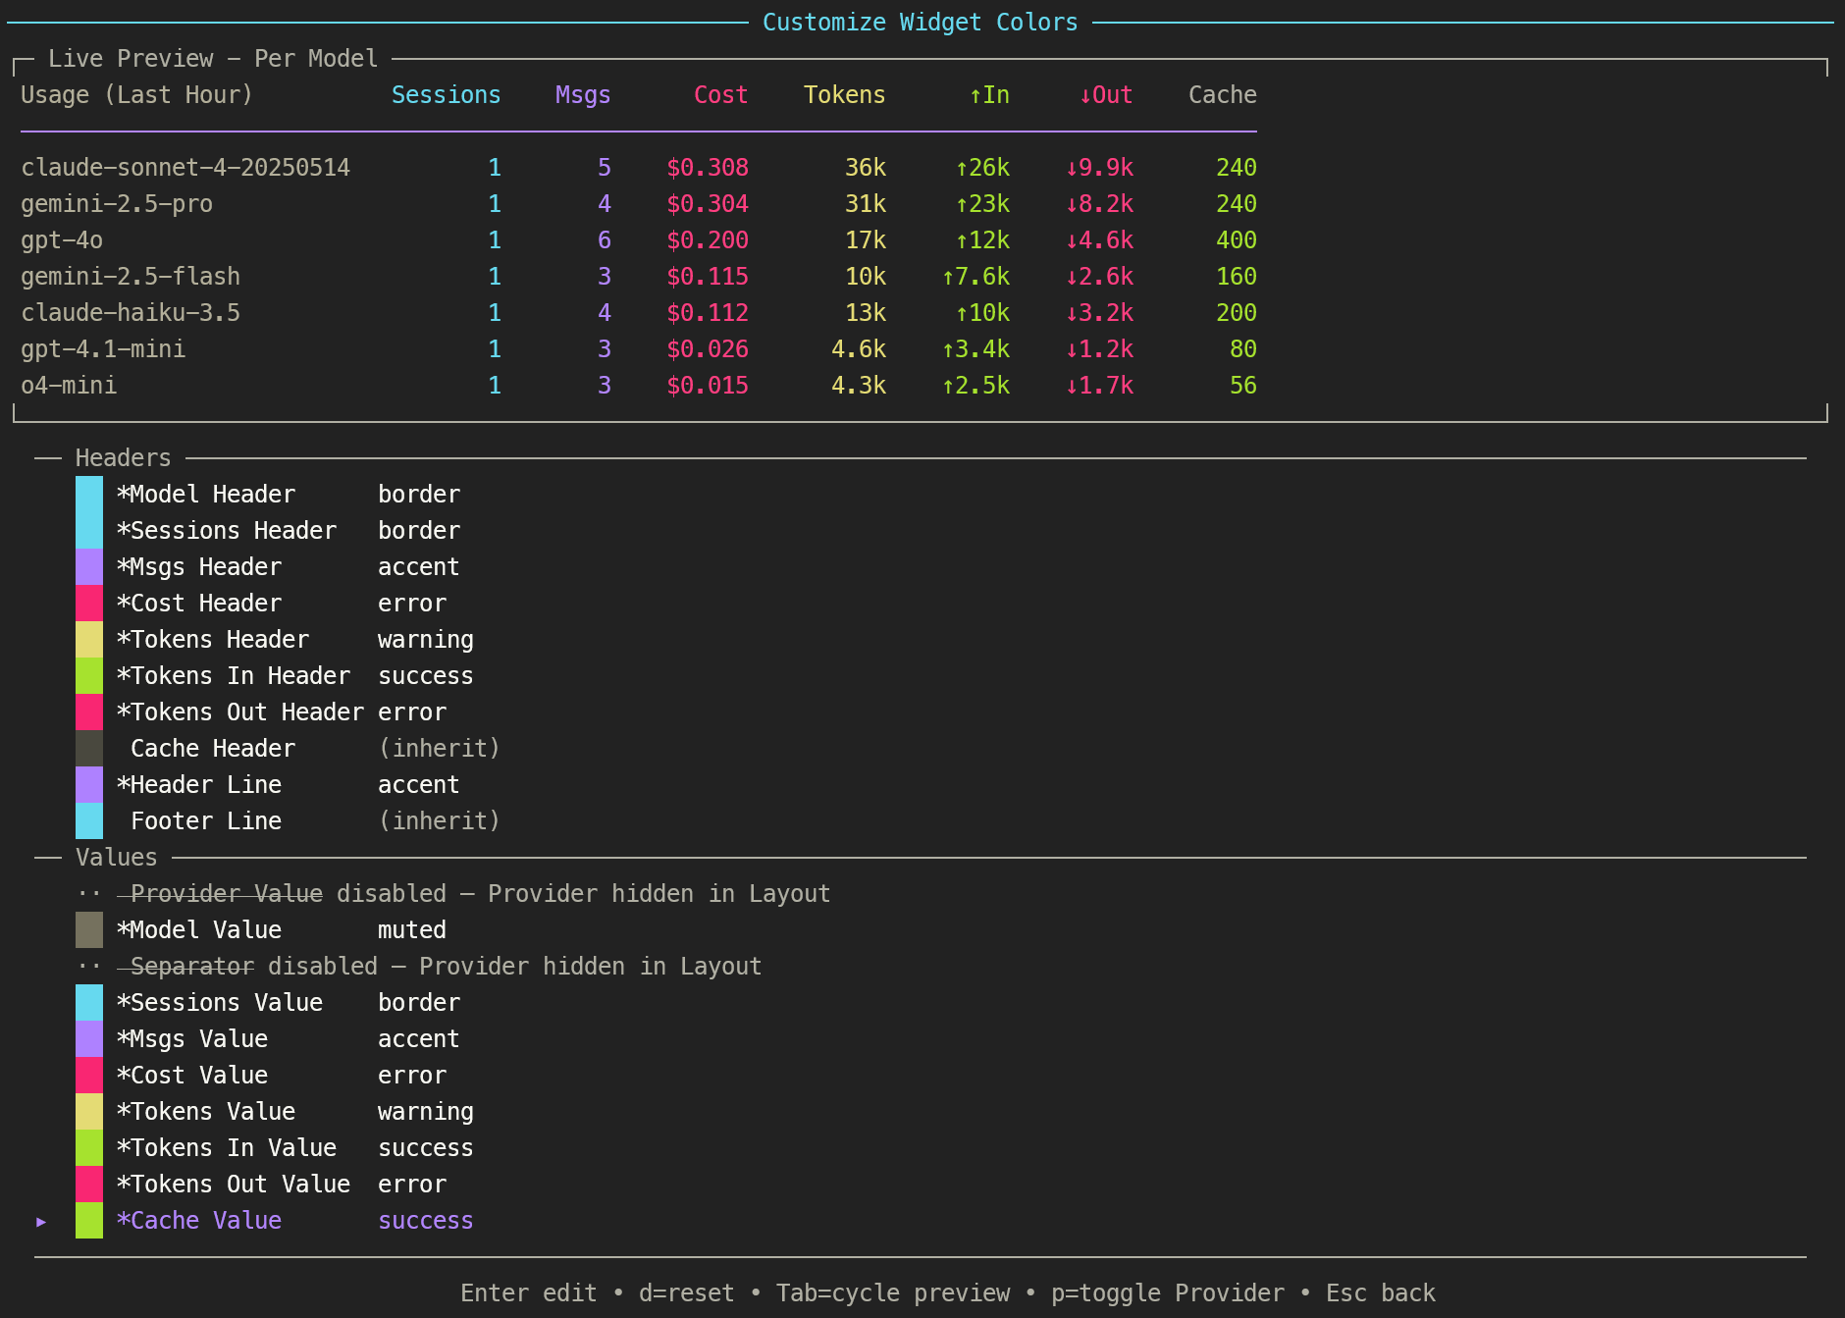
Task: Select the *Cost Header row label
Action: pos(199,604)
